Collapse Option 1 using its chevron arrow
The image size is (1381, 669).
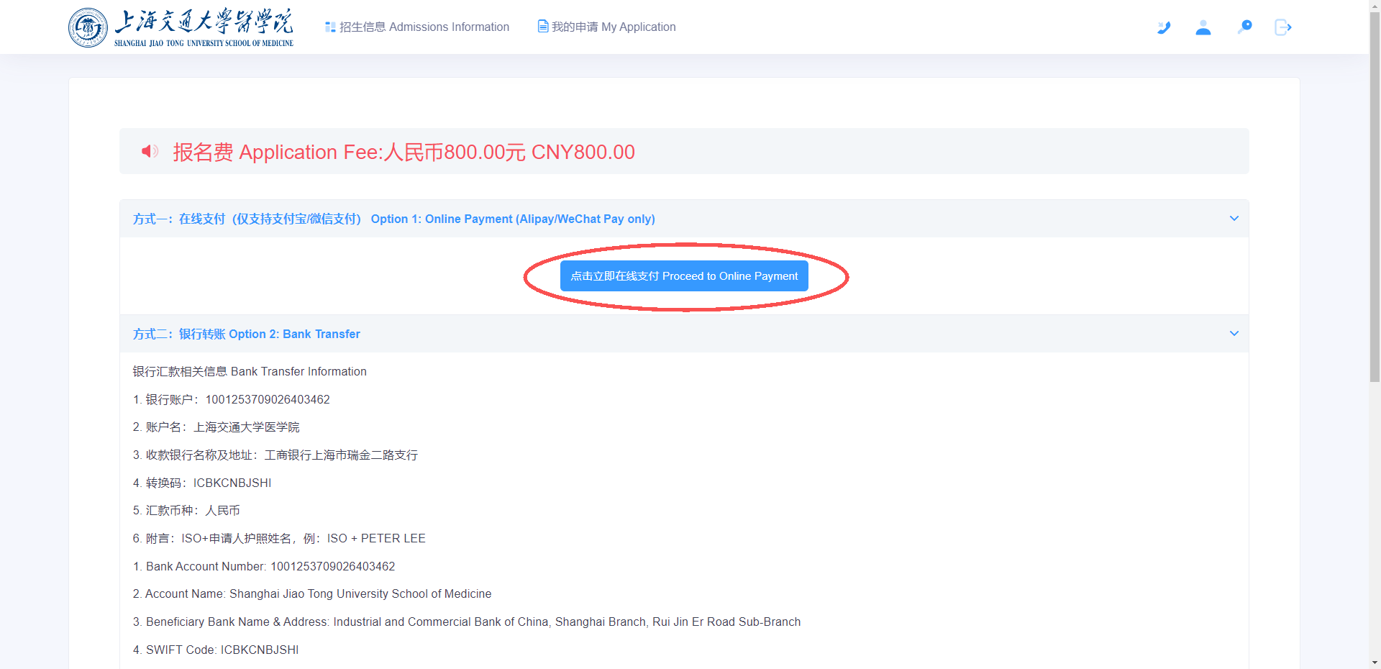1234,219
